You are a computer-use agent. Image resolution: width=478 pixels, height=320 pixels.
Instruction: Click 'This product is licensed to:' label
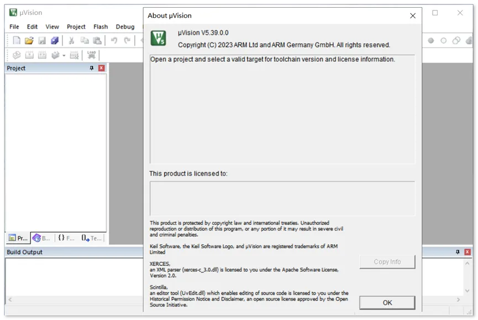[x=188, y=174]
